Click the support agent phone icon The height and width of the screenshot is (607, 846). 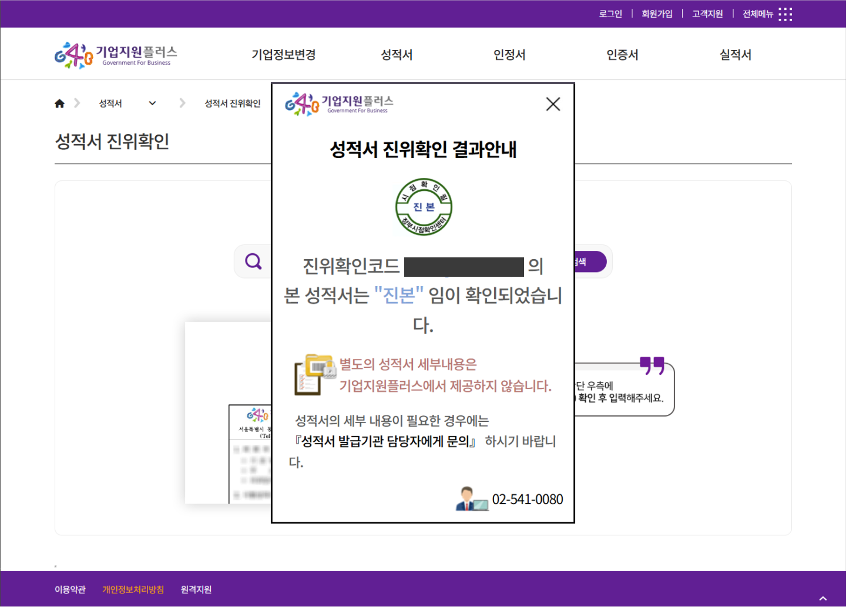[471, 499]
